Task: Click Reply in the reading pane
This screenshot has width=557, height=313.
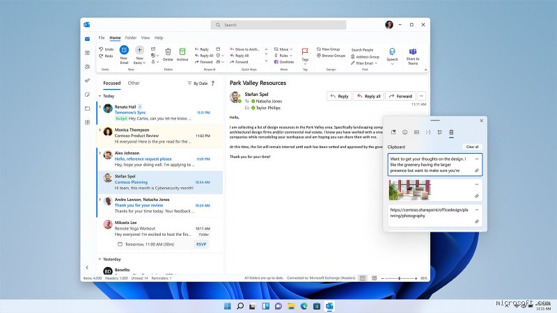Action: click(339, 96)
